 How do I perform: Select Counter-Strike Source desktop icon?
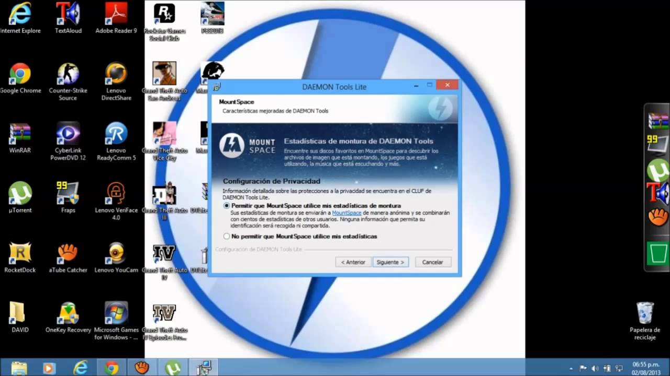coord(68,82)
